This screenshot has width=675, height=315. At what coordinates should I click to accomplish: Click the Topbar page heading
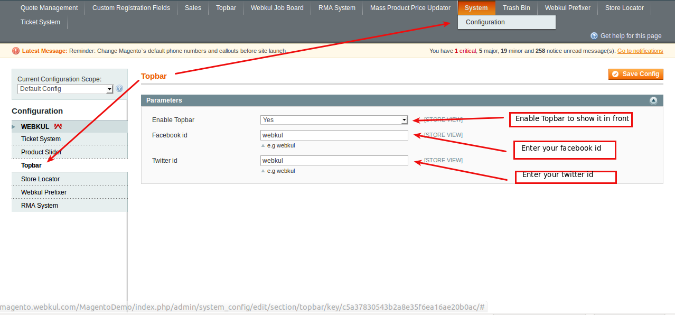tap(154, 76)
